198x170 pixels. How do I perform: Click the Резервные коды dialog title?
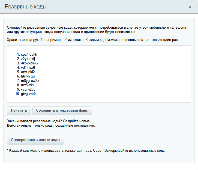click(x=26, y=7)
